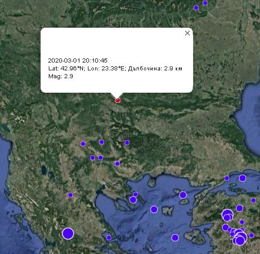Select the medium marker between Samothrace and Imbros islands
260x254 pixels.
(183, 195)
